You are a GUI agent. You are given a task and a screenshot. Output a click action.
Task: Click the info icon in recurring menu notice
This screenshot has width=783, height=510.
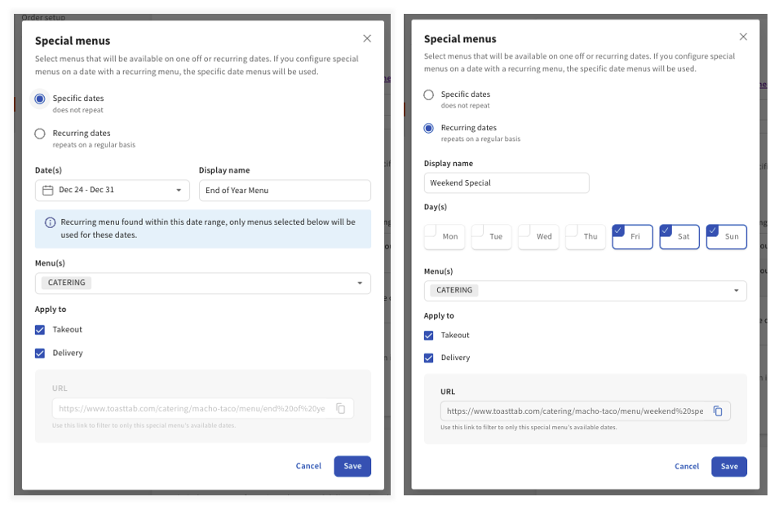pos(50,222)
